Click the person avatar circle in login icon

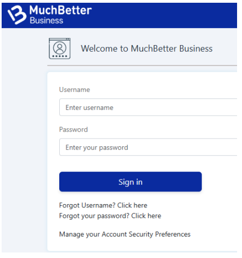click(x=60, y=48)
